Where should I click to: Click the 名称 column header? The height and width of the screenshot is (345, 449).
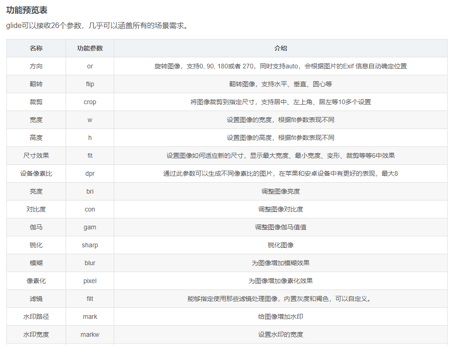tap(36, 48)
